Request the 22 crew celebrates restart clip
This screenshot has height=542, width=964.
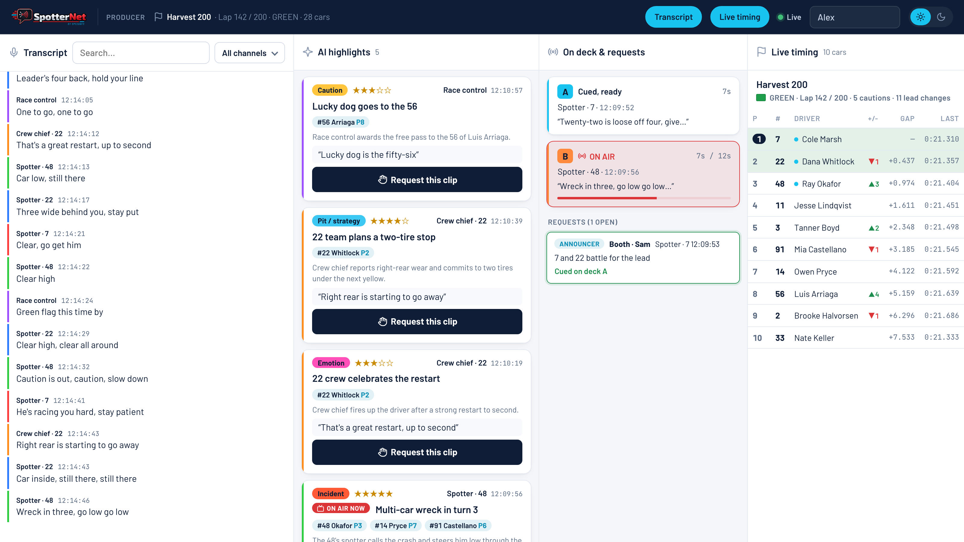(417, 452)
